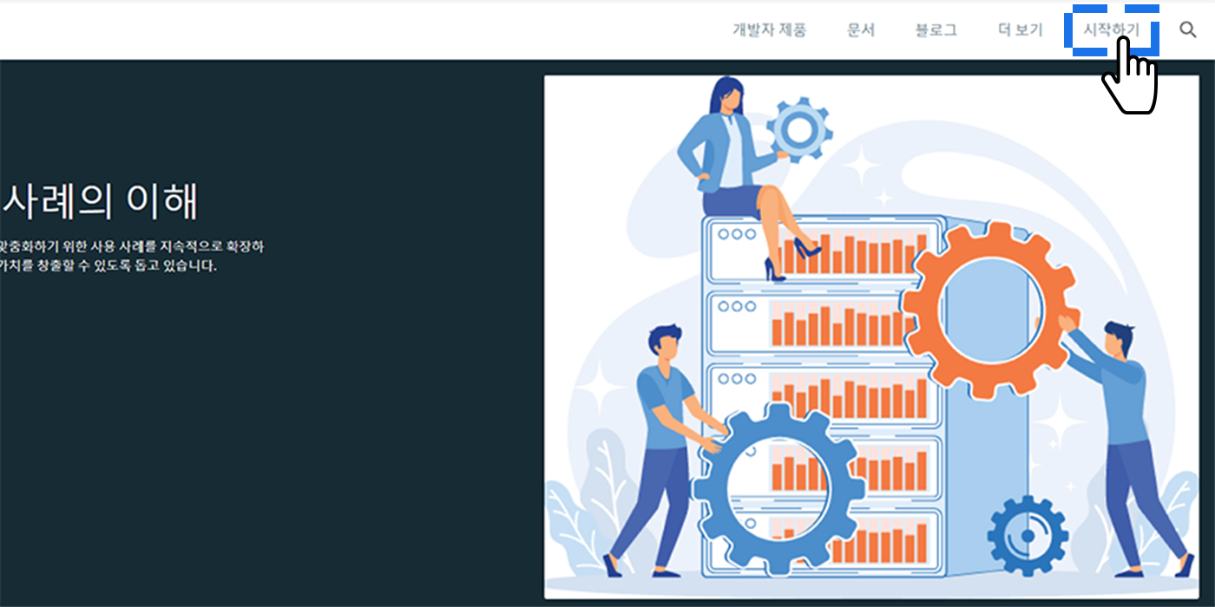Open the 개발자 제품 menu
Screen dimensions: 1215x607
tap(769, 29)
